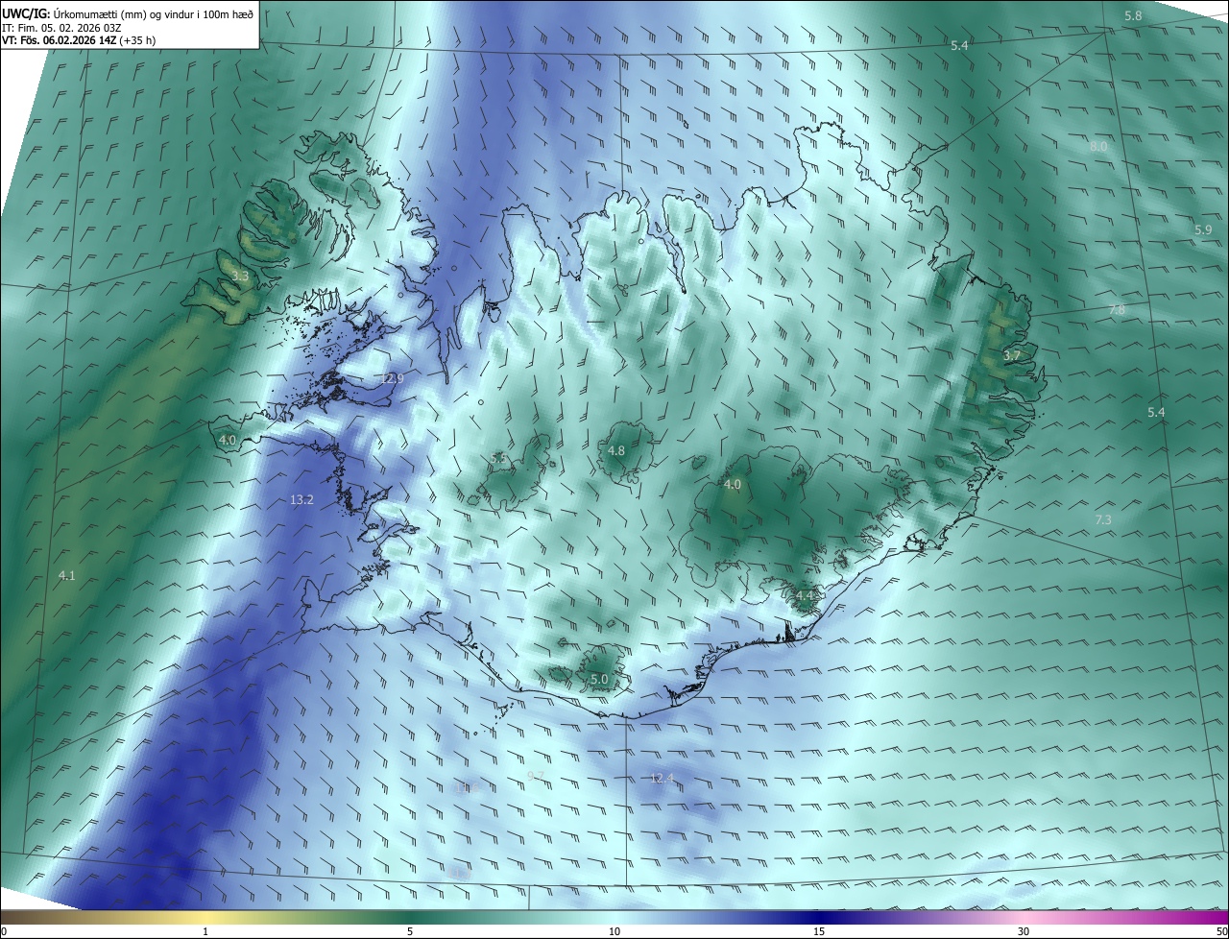This screenshot has height=939, width=1229.
Task: Click the 5.5 value label on Langjökull glacier
Action: pos(498,459)
